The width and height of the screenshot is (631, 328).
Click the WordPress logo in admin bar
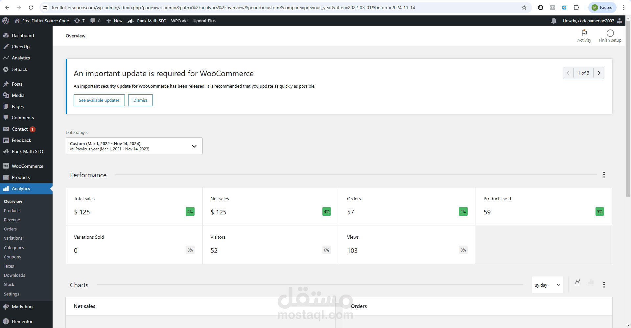tap(6, 21)
